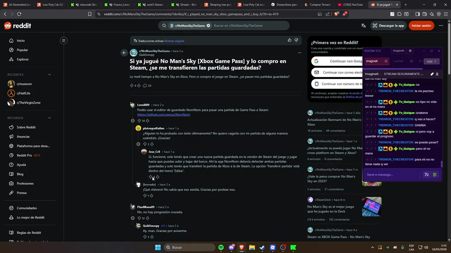Screen dimensions: 451x253
Task: Switch to the Comprar Terraria tab
Action: pyautogui.click(x=317, y=5)
